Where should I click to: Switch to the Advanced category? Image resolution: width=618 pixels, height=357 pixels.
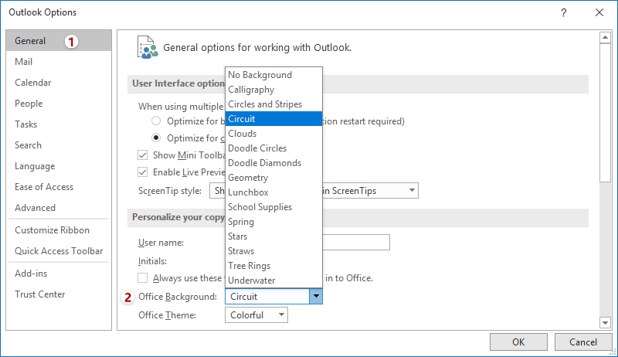pos(35,208)
